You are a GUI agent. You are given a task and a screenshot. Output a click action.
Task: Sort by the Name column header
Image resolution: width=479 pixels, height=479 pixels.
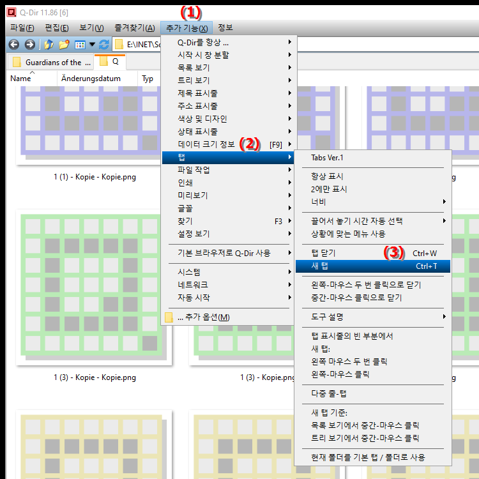31,79
